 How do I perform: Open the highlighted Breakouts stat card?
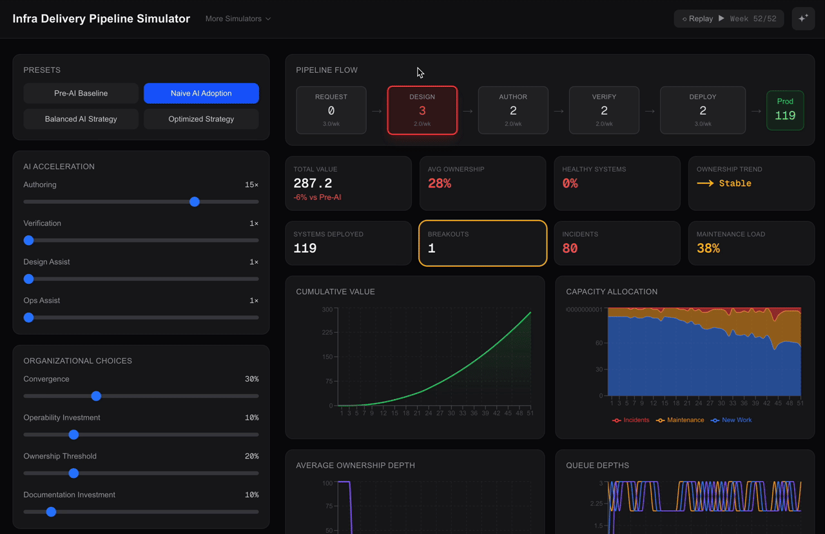pyautogui.click(x=483, y=243)
